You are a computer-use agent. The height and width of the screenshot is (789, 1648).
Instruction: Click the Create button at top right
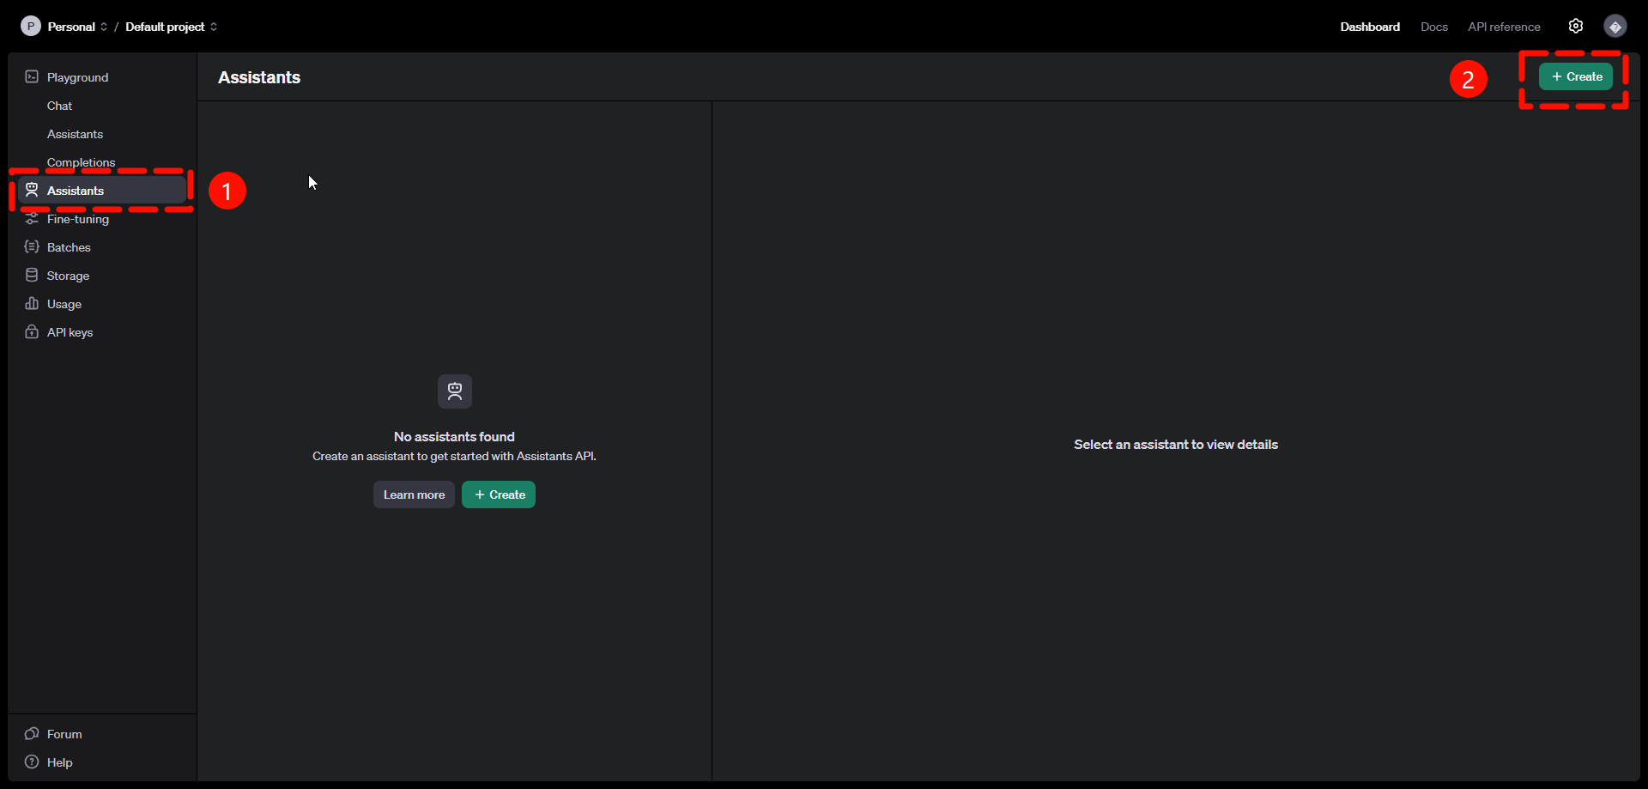coord(1576,76)
